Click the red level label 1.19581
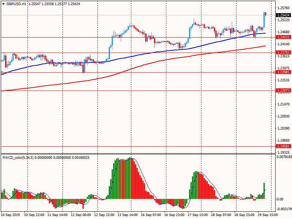The height and width of the screenshot is (219, 292). tap(284, 146)
